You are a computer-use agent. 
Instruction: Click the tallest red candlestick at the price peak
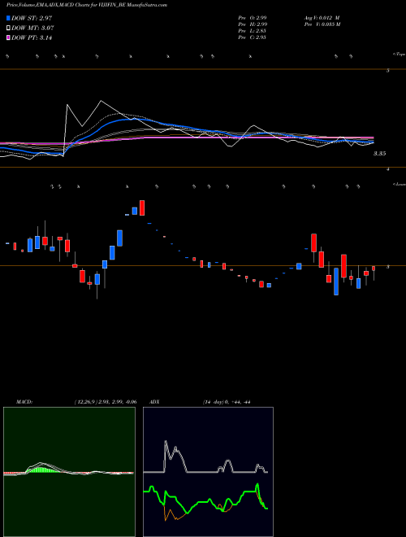(x=142, y=207)
